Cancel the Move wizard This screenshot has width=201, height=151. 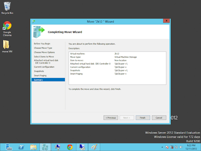pyautogui.click(x=159, y=118)
